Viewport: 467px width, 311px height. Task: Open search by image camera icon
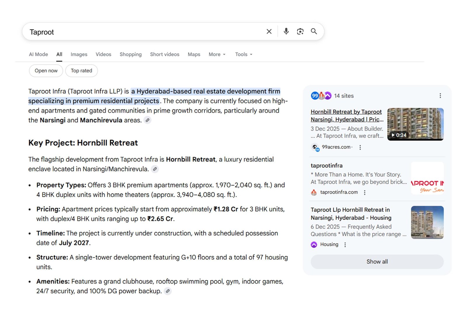click(x=300, y=31)
